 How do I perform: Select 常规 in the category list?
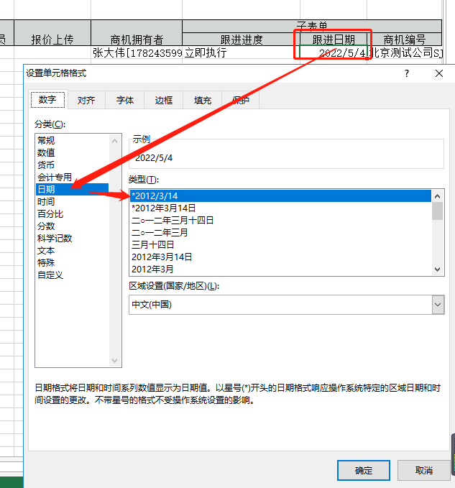[72, 140]
